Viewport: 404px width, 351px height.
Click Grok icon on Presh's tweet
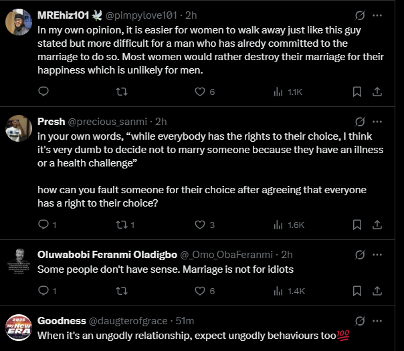pyautogui.click(x=360, y=122)
